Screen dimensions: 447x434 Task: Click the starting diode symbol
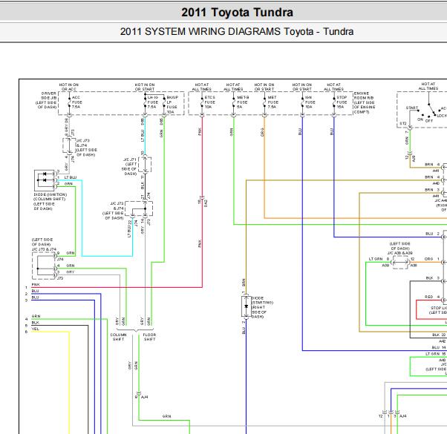[x=246, y=306]
